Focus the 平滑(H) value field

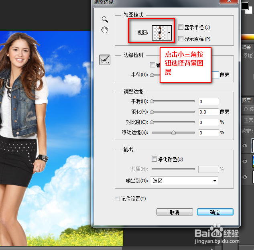click(x=209, y=102)
